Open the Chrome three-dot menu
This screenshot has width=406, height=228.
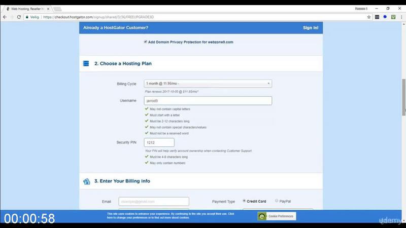click(401, 17)
